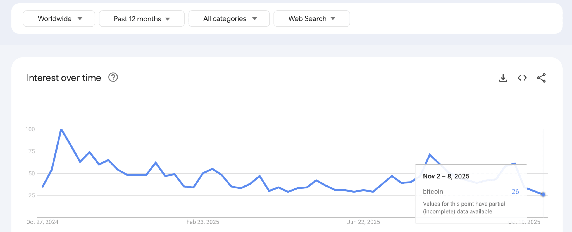Click the 25 y-axis label

pos(32,195)
